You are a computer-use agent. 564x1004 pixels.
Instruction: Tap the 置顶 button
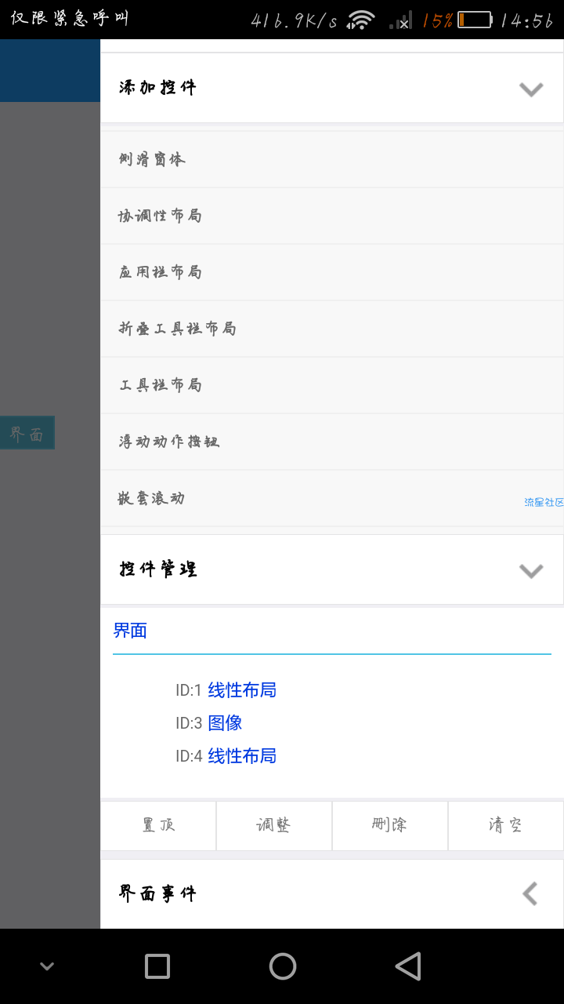pos(158,825)
